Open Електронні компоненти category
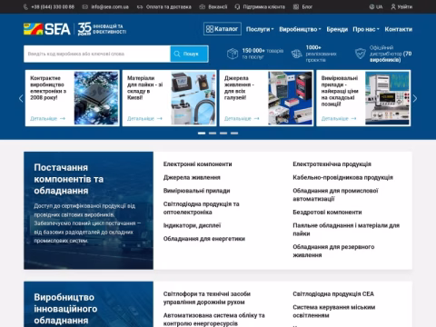This screenshot has height=327, width=436. [197, 164]
